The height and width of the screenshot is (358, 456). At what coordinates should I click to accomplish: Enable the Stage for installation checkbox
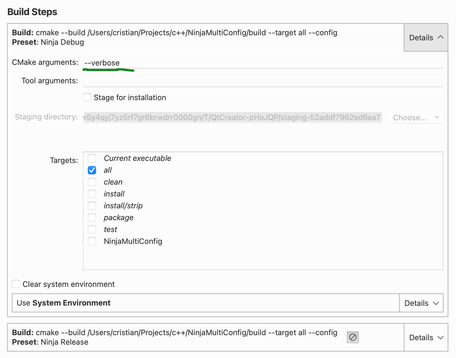click(x=87, y=98)
